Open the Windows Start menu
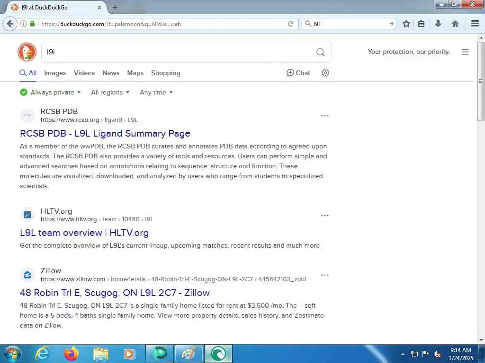This screenshot has height=363, width=485. [13, 354]
